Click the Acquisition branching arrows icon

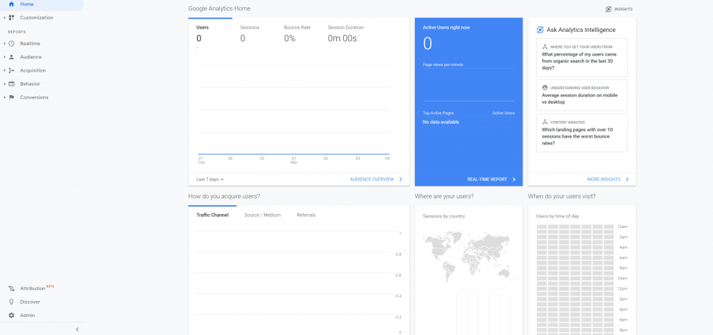point(11,70)
